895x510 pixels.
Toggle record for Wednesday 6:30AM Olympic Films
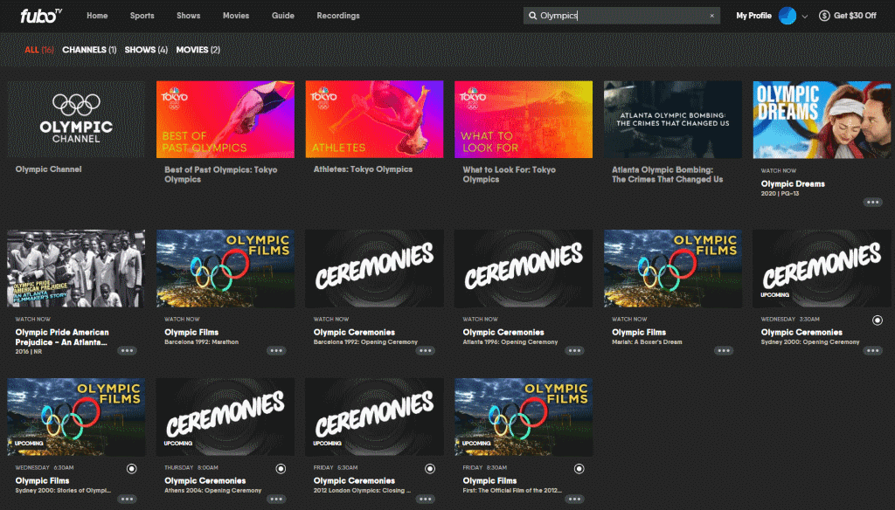pyautogui.click(x=132, y=469)
